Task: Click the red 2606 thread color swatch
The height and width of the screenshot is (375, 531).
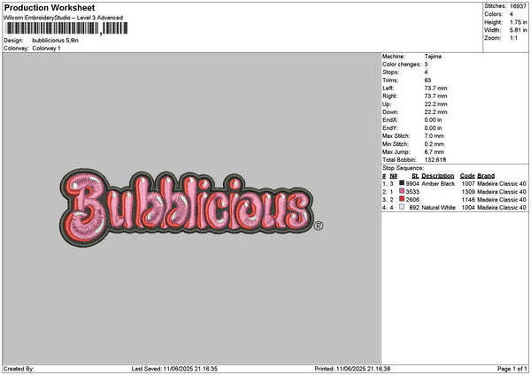Action: [x=402, y=199]
